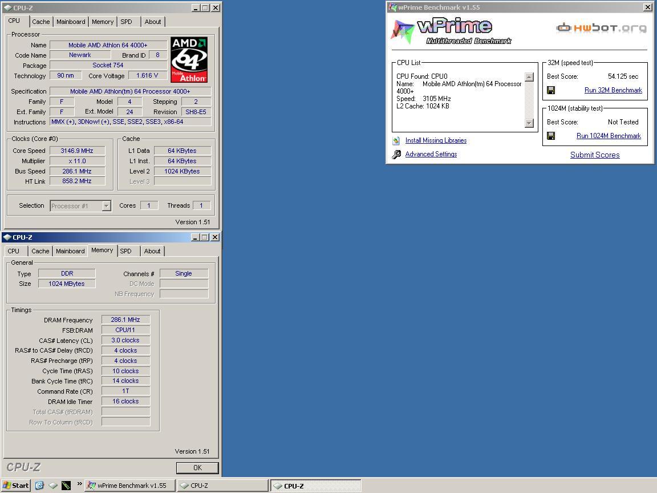Open Cache tab in the top CPU-Z window
This screenshot has height=493, width=657.
(x=40, y=22)
